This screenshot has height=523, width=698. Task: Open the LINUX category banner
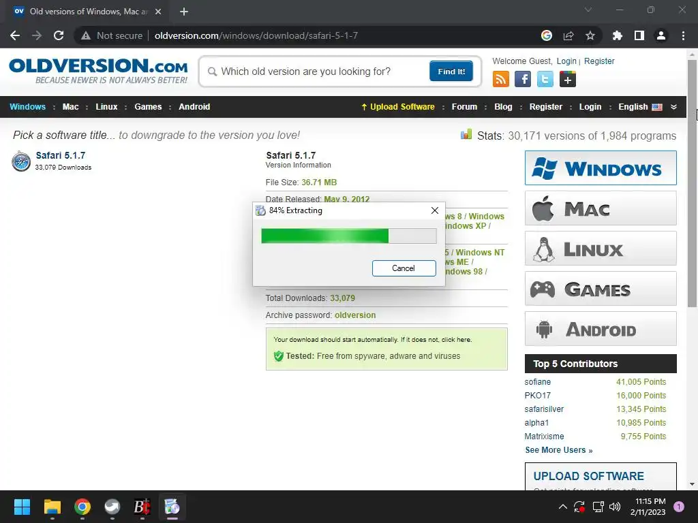pyautogui.click(x=601, y=248)
